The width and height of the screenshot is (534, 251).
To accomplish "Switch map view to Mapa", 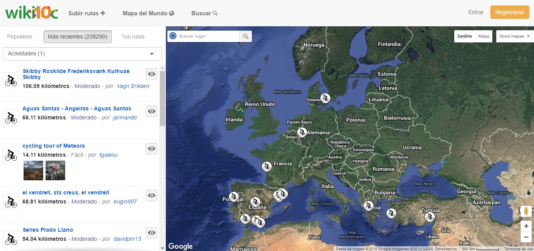I will point(483,37).
